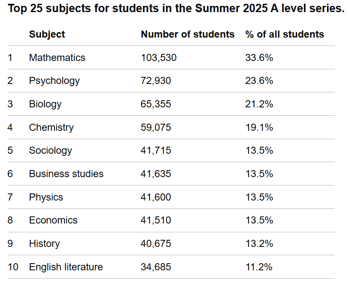Click the Psychology subject name

click(54, 81)
